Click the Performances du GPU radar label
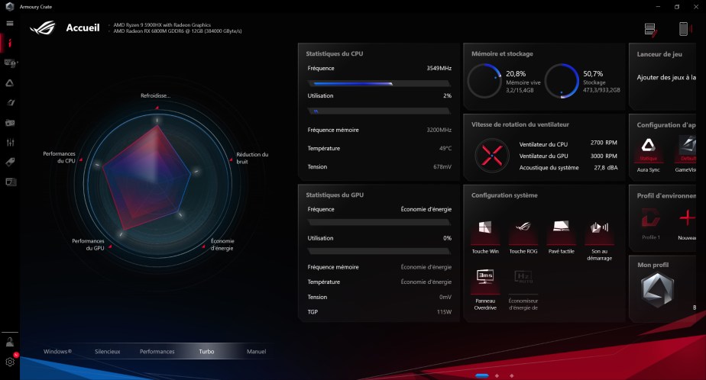Screen dimensions: 706x380 (88, 245)
